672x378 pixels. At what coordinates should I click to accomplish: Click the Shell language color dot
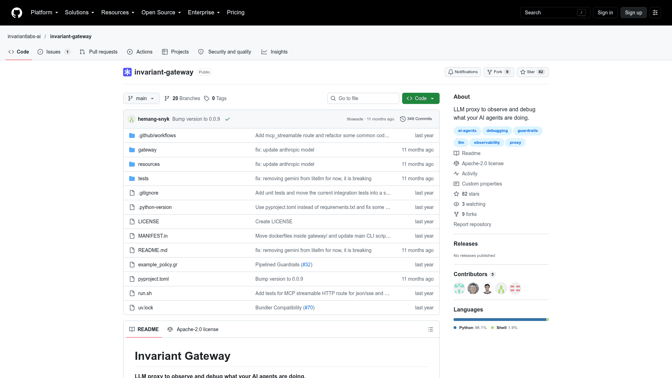[x=492, y=328]
